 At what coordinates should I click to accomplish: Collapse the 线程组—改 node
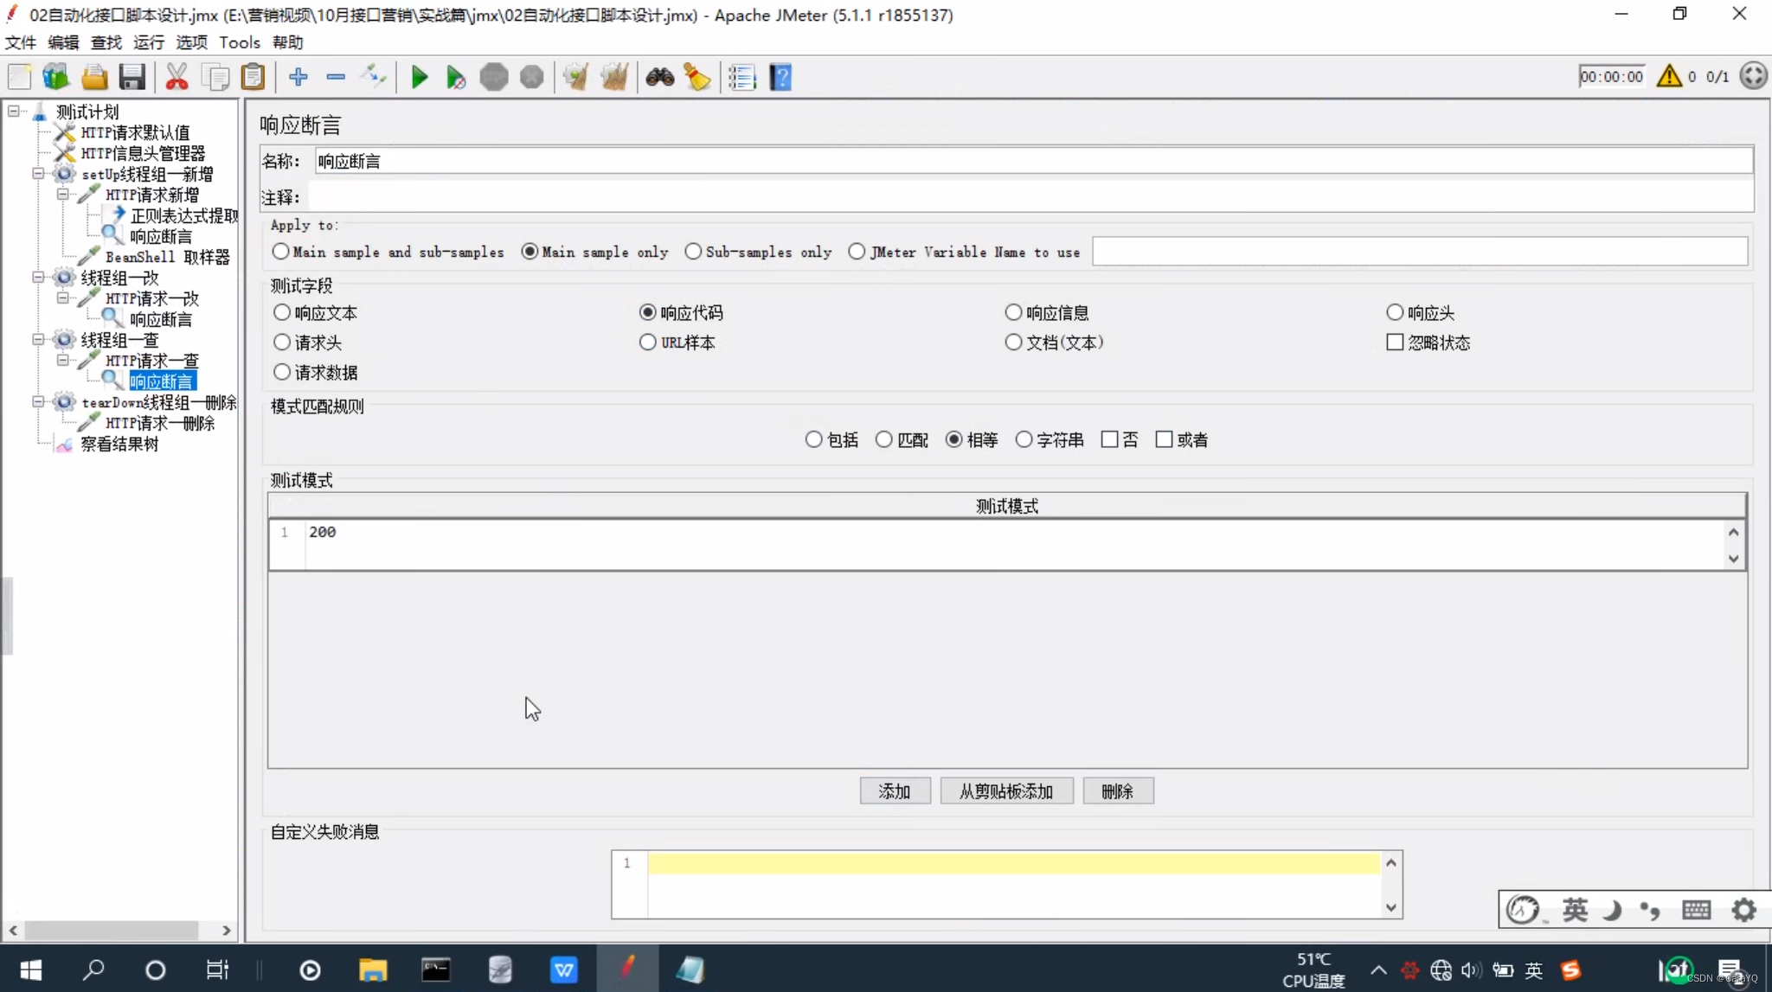(x=38, y=277)
